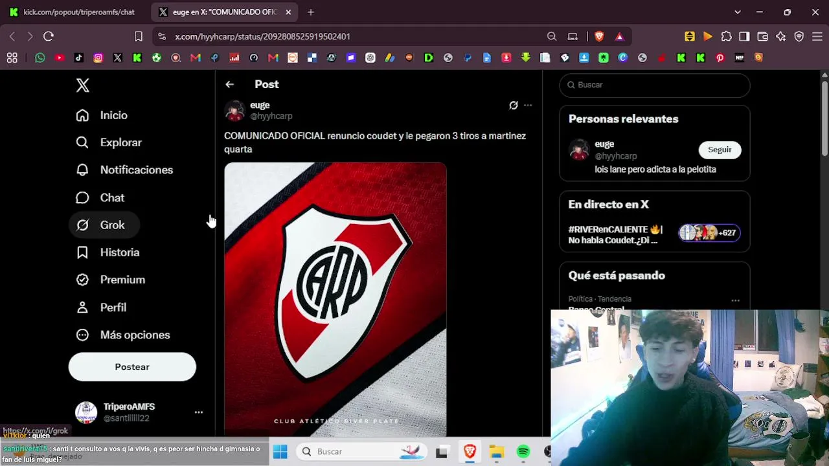Open the YouTube bookmark
The height and width of the screenshot is (466, 829).
pyautogui.click(x=60, y=58)
